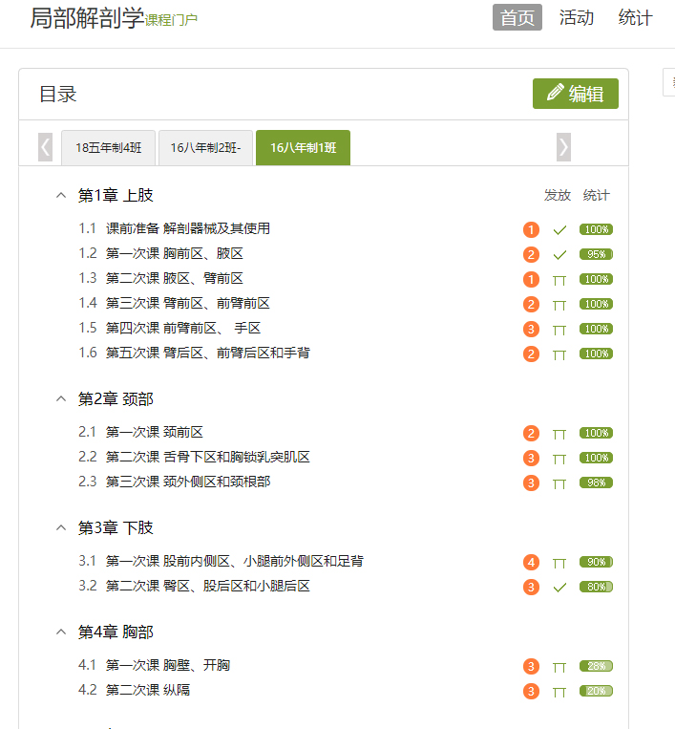Open lesson 2.2 舌骨下区和胸锁乳突肌区
The image size is (675, 729).
[x=207, y=458]
